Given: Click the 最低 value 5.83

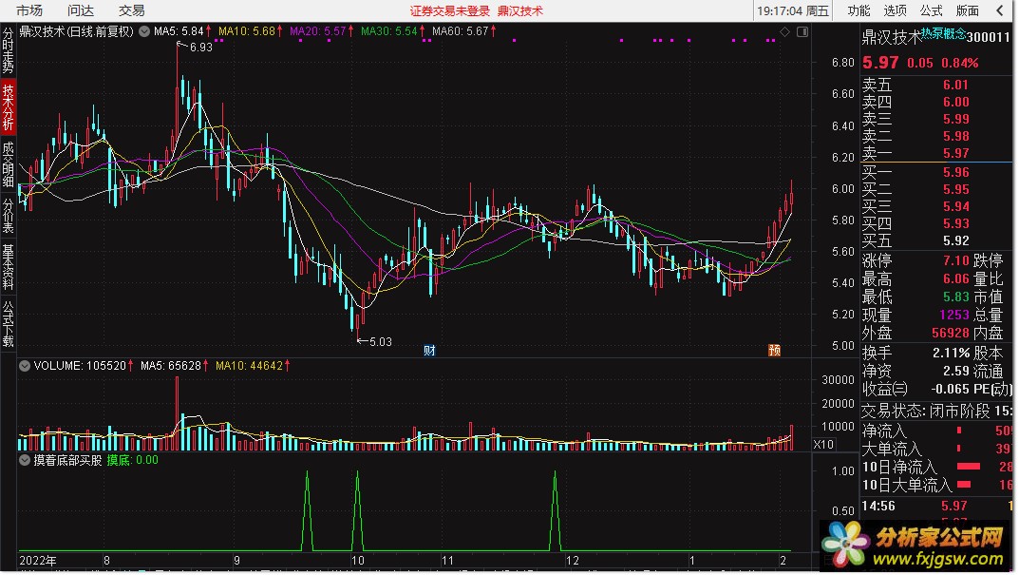Looking at the screenshot, I should [x=956, y=297].
